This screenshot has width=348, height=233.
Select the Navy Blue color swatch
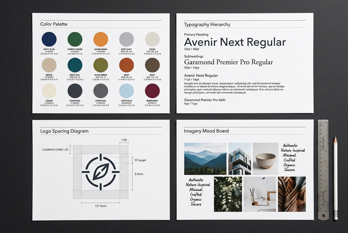[x=49, y=39]
